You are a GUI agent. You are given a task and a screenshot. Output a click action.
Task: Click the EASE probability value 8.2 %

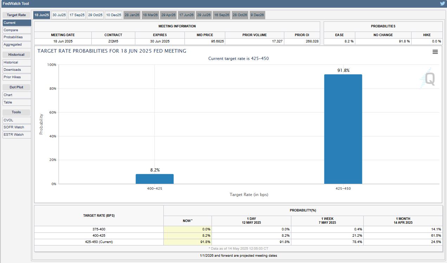point(349,41)
